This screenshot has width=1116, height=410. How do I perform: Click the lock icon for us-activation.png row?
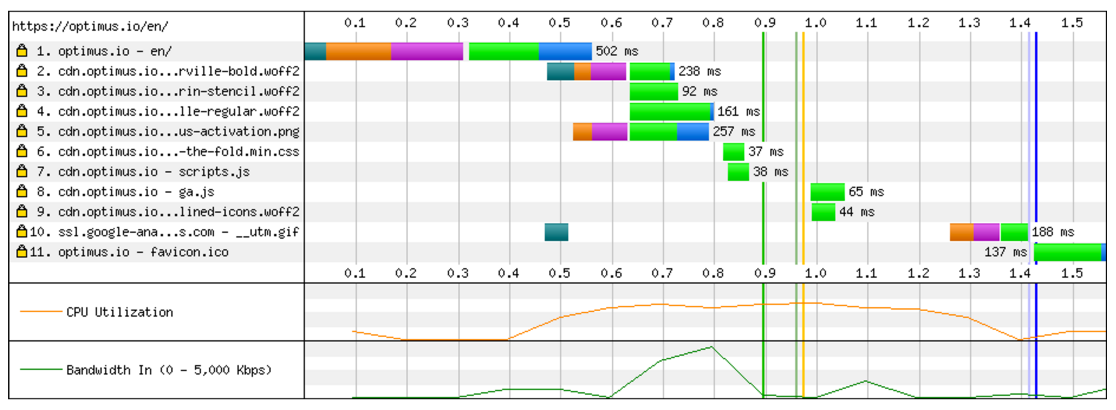(22, 131)
